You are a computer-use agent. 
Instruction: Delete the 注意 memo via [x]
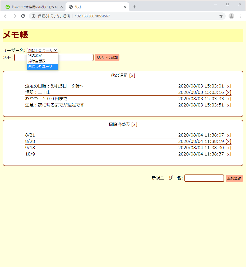click(228, 105)
